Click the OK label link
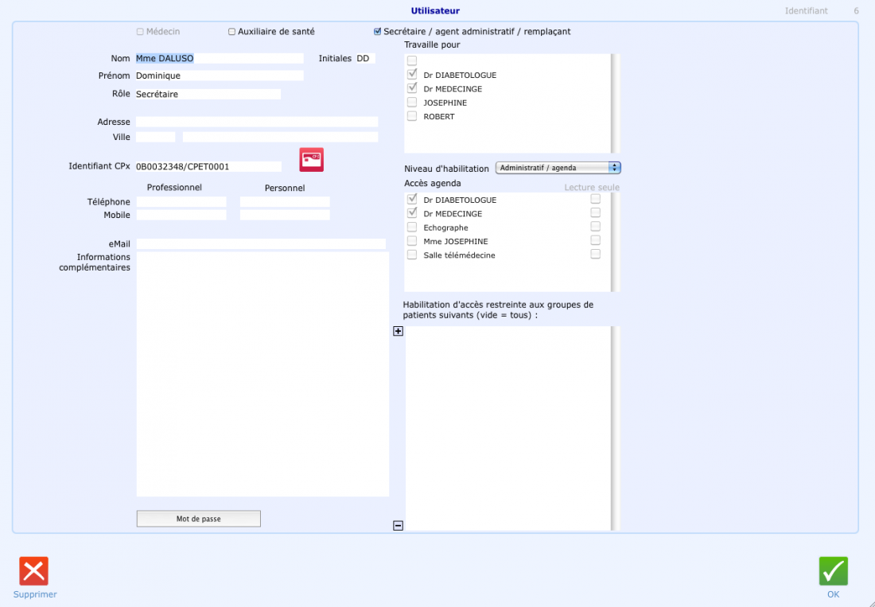Screen dimensions: 875x607 point(833,594)
